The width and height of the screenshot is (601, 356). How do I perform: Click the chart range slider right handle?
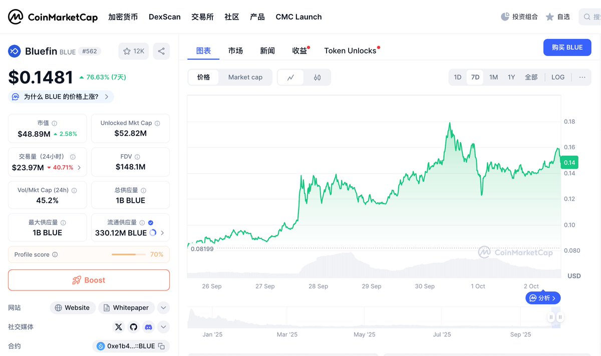(560, 317)
